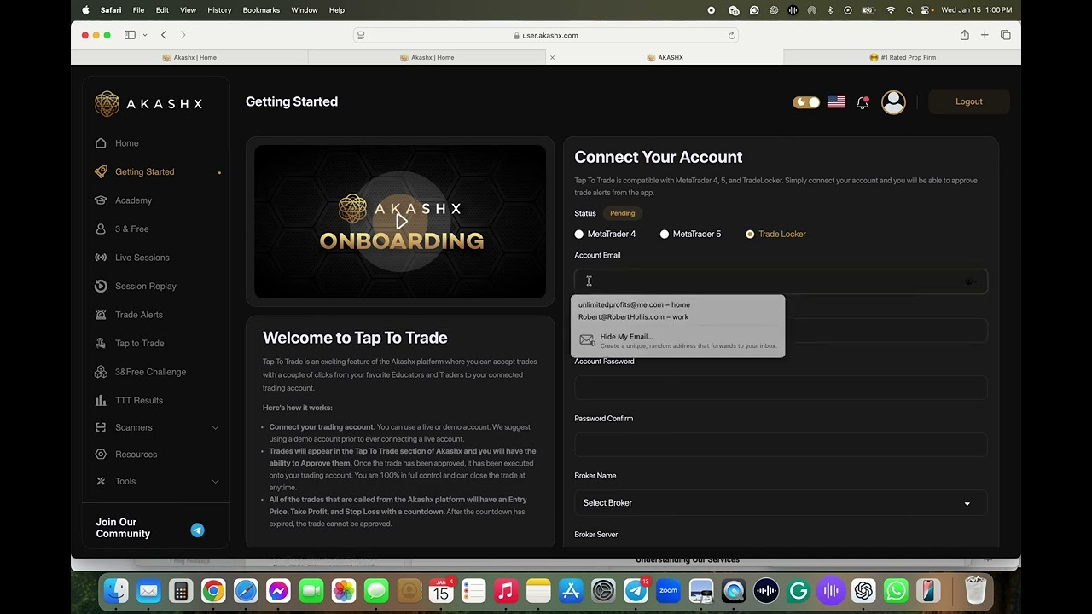Image resolution: width=1092 pixels, height=614 pixels.
Task: Open the Bookmarks menu
Action: tap(261, 10)
